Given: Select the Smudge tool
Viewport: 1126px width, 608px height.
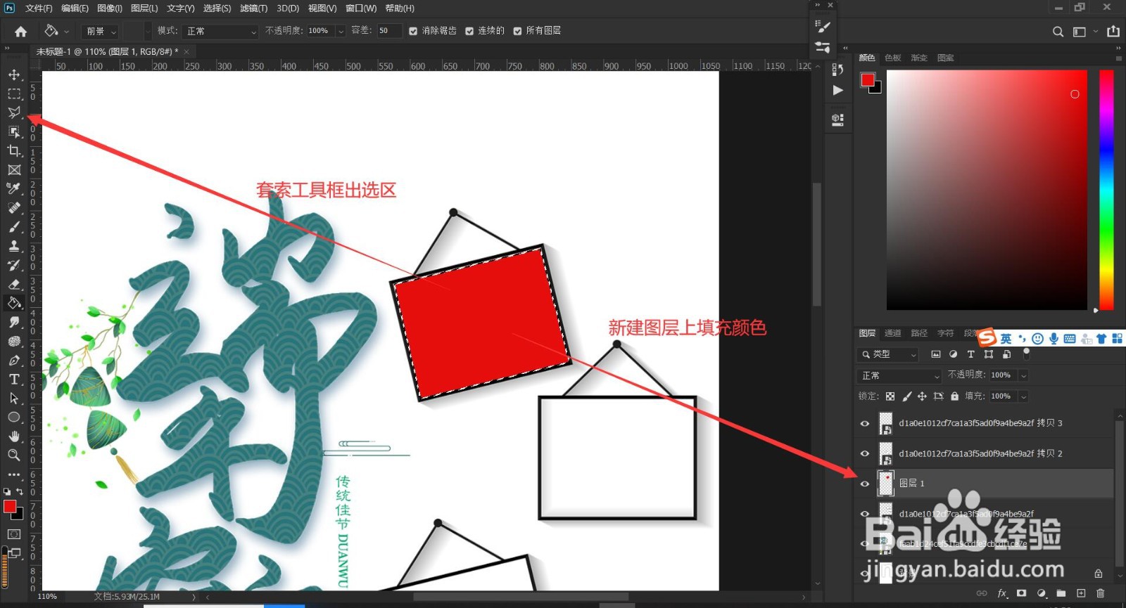Looking at the screenshot, I should (x=14, y=322).
